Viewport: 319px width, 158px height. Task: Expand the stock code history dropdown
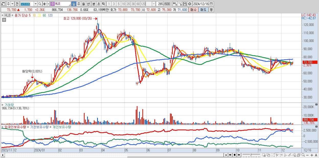(x=36, y=4)
